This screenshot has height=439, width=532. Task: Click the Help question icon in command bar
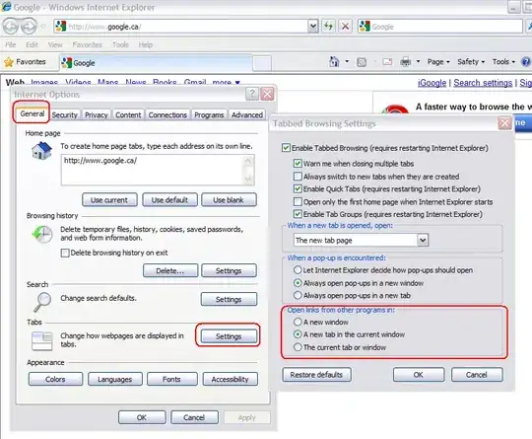[526, 62]
